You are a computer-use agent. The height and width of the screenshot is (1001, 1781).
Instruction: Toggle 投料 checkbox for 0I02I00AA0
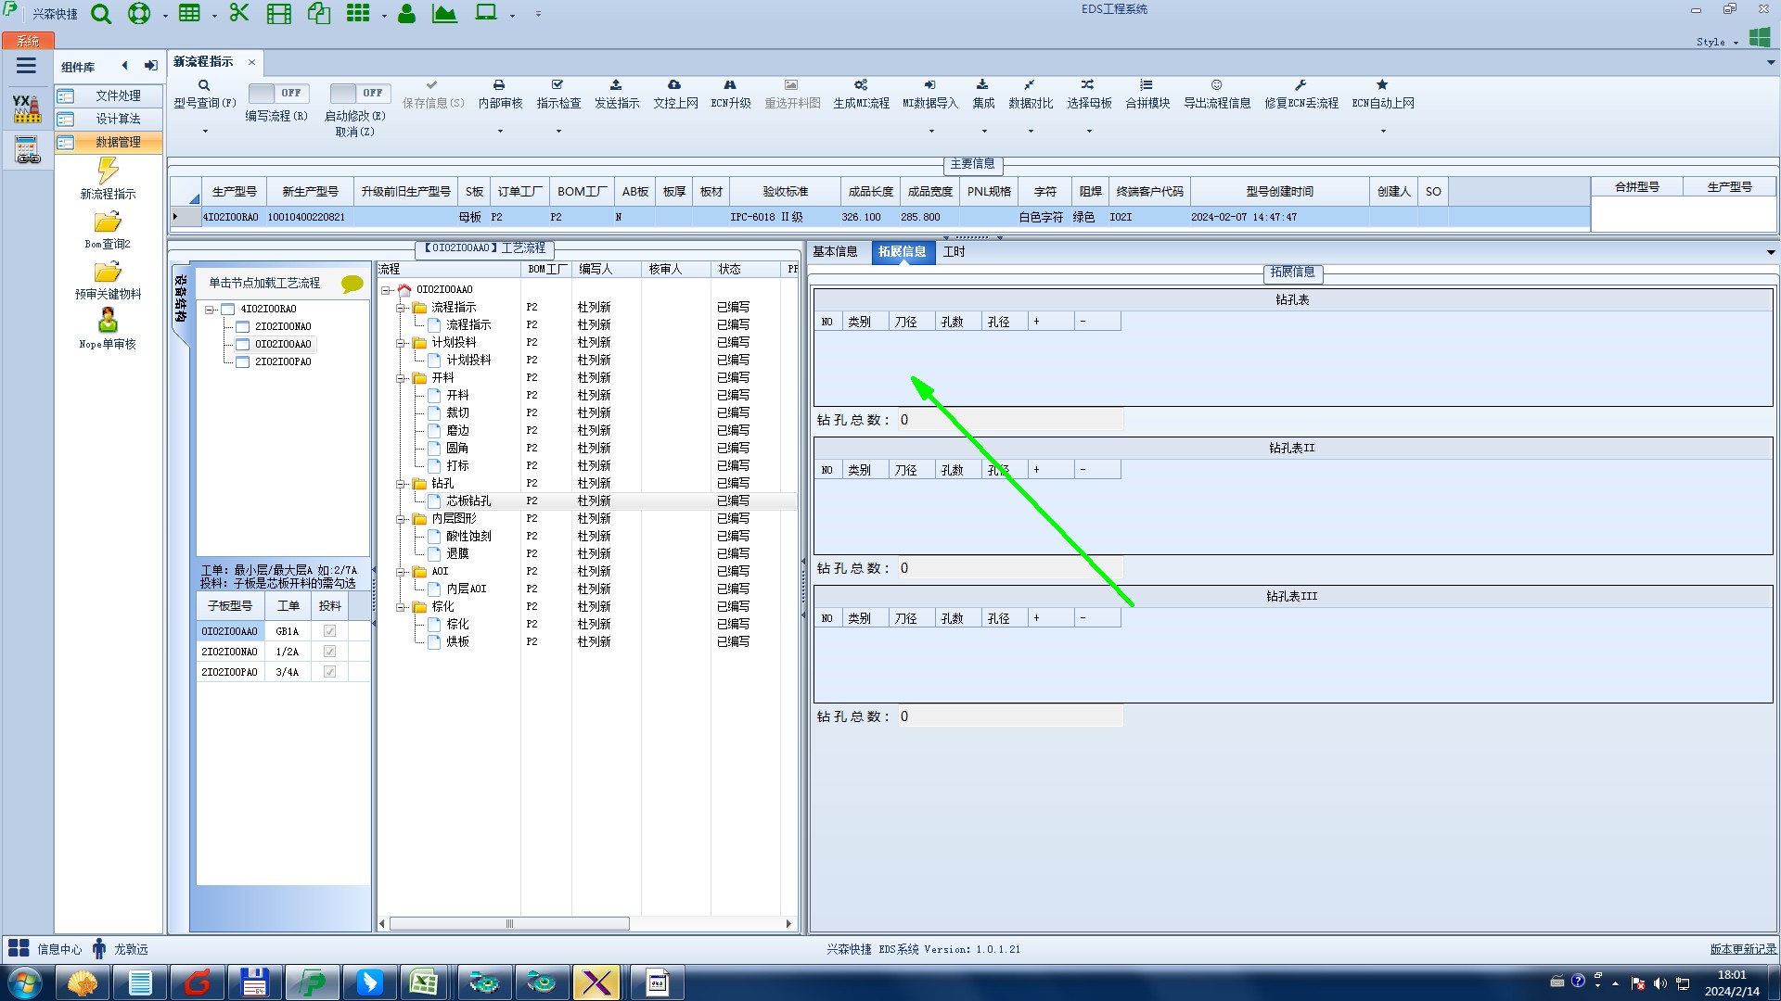point(329,631)
